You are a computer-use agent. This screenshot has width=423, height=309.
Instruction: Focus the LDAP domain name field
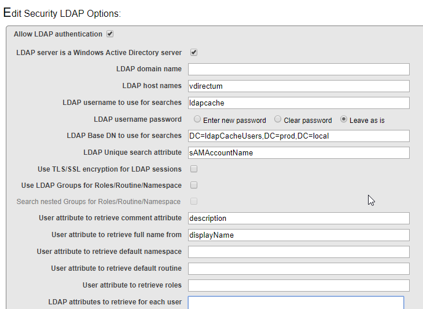pos(299,69)
